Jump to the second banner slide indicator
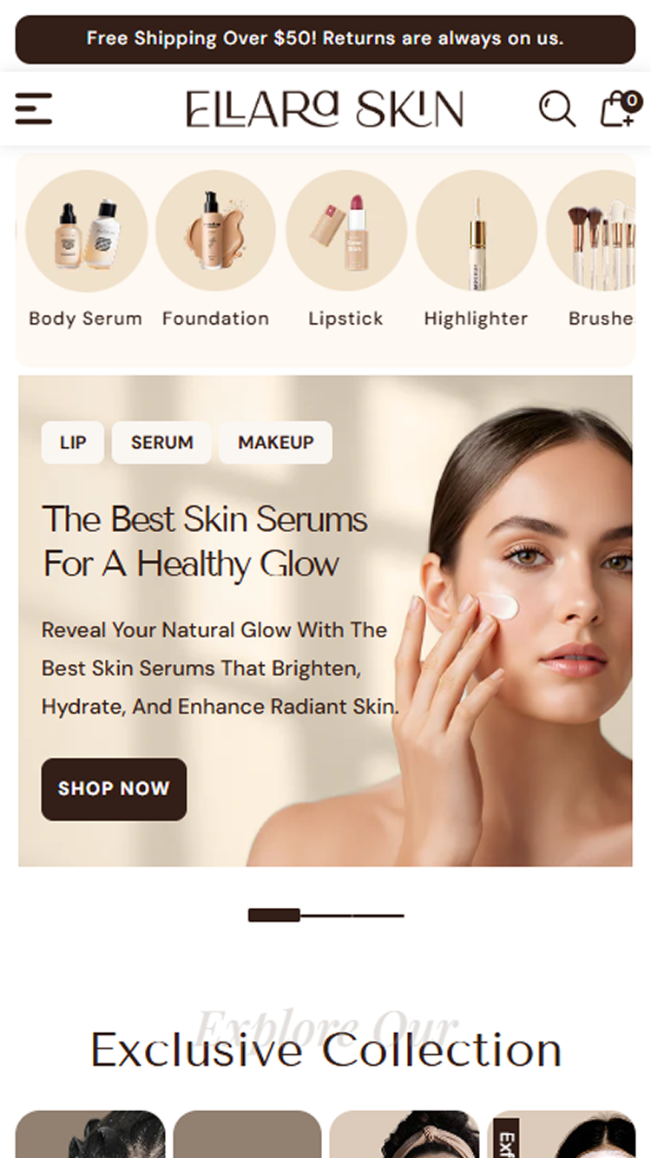651x1158 pixels. pos(326,915)
